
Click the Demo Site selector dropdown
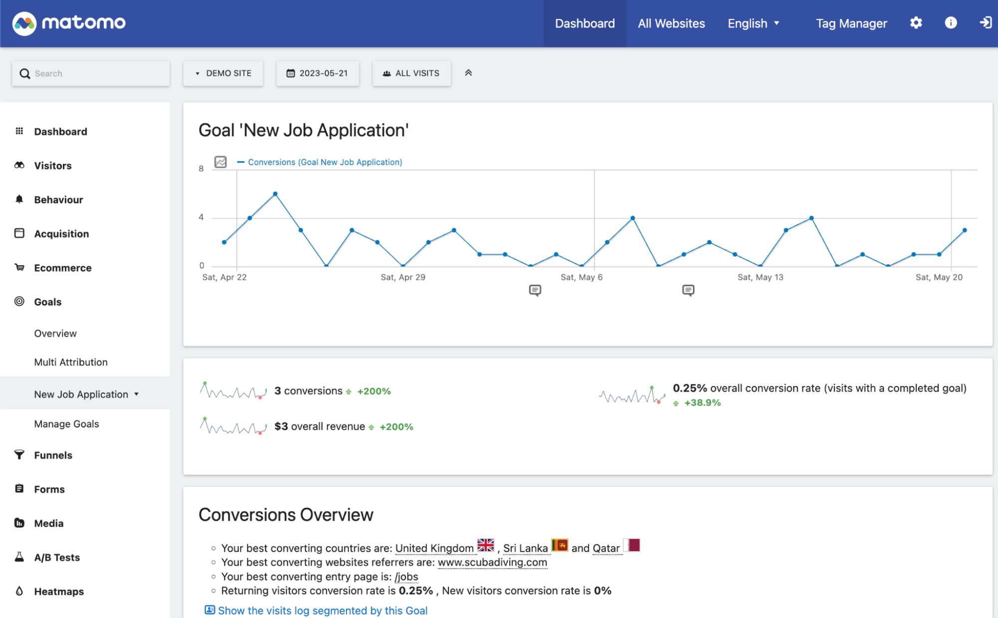(x=223, y=73)
